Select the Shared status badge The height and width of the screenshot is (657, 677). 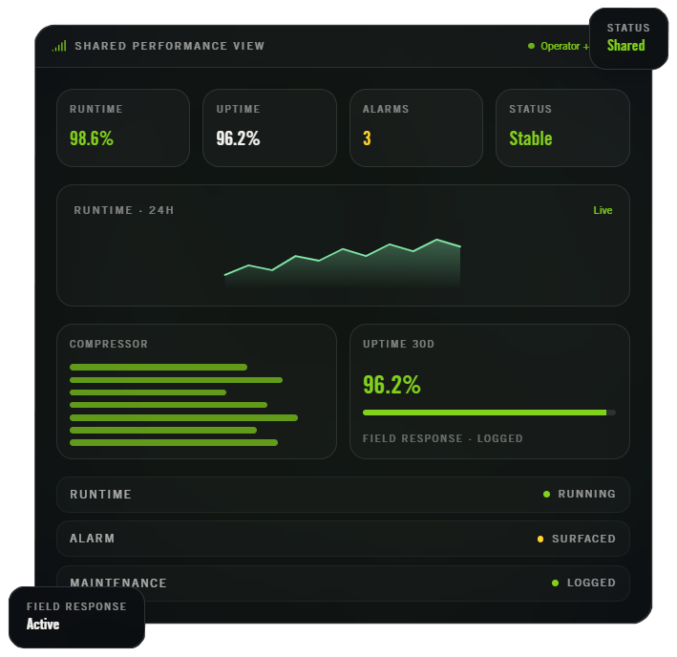628,38
